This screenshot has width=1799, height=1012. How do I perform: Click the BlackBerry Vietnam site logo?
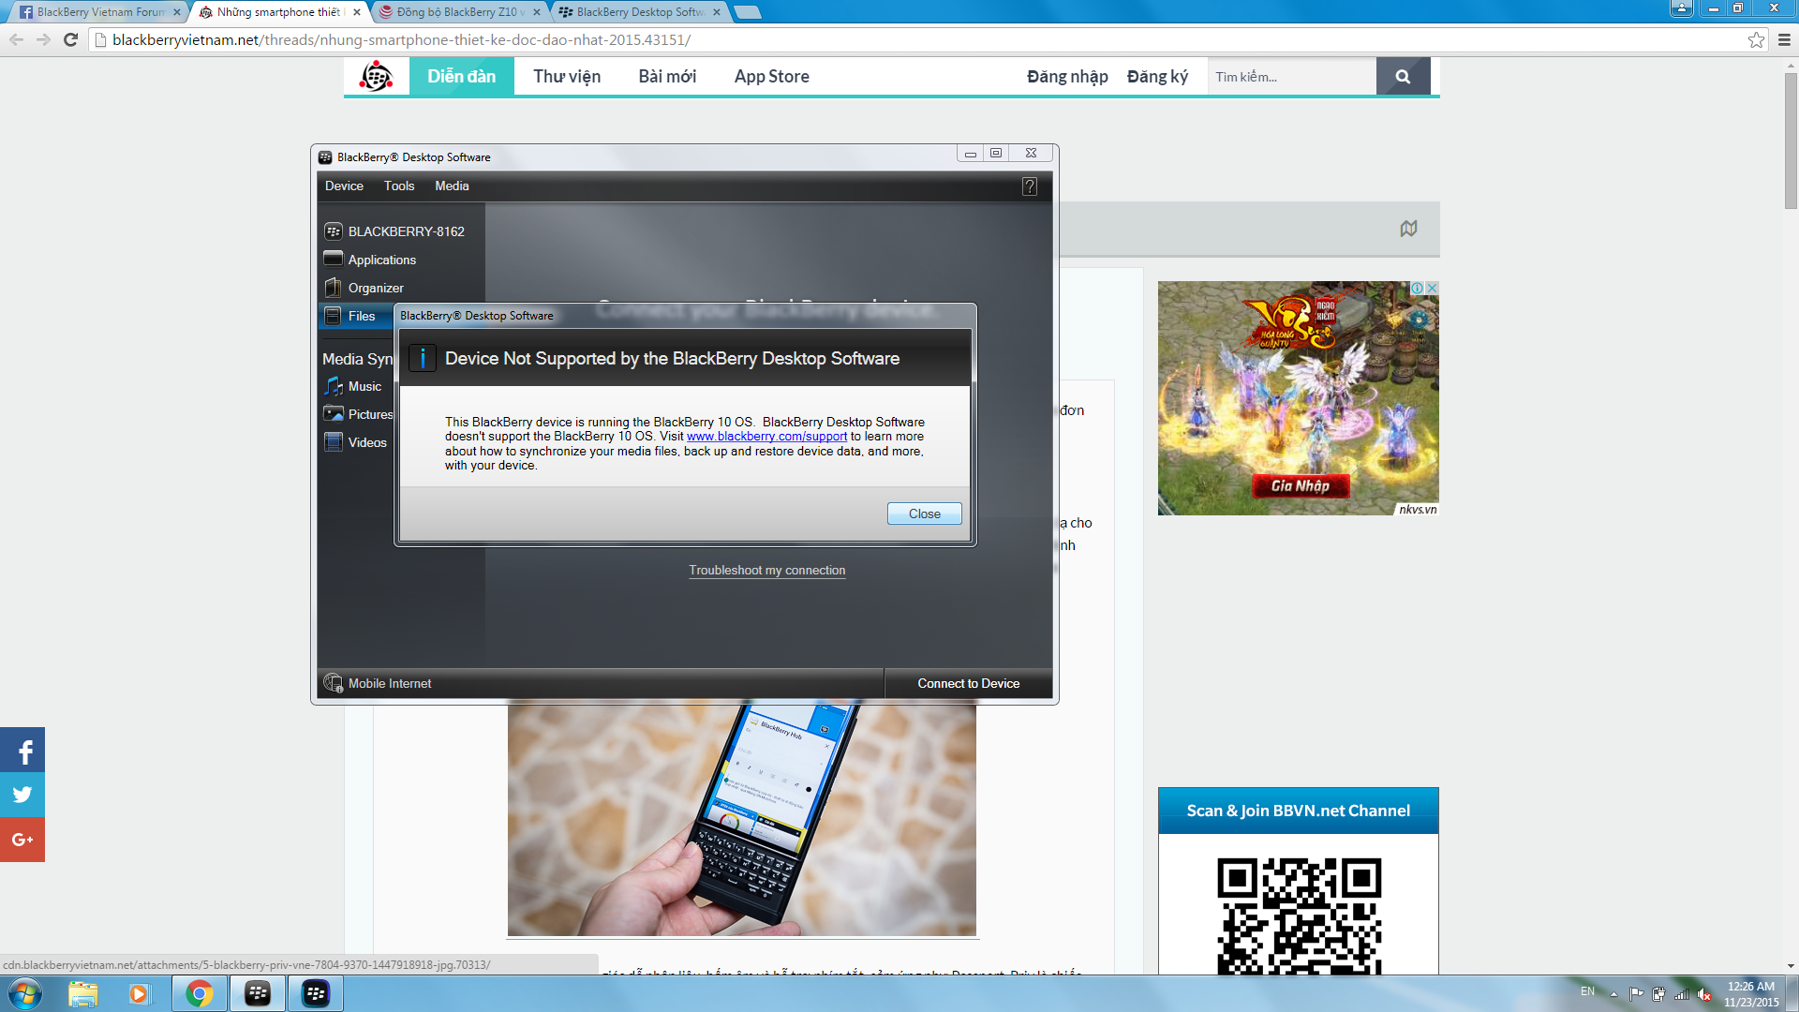pyautogui.click(x=377, y=76)
